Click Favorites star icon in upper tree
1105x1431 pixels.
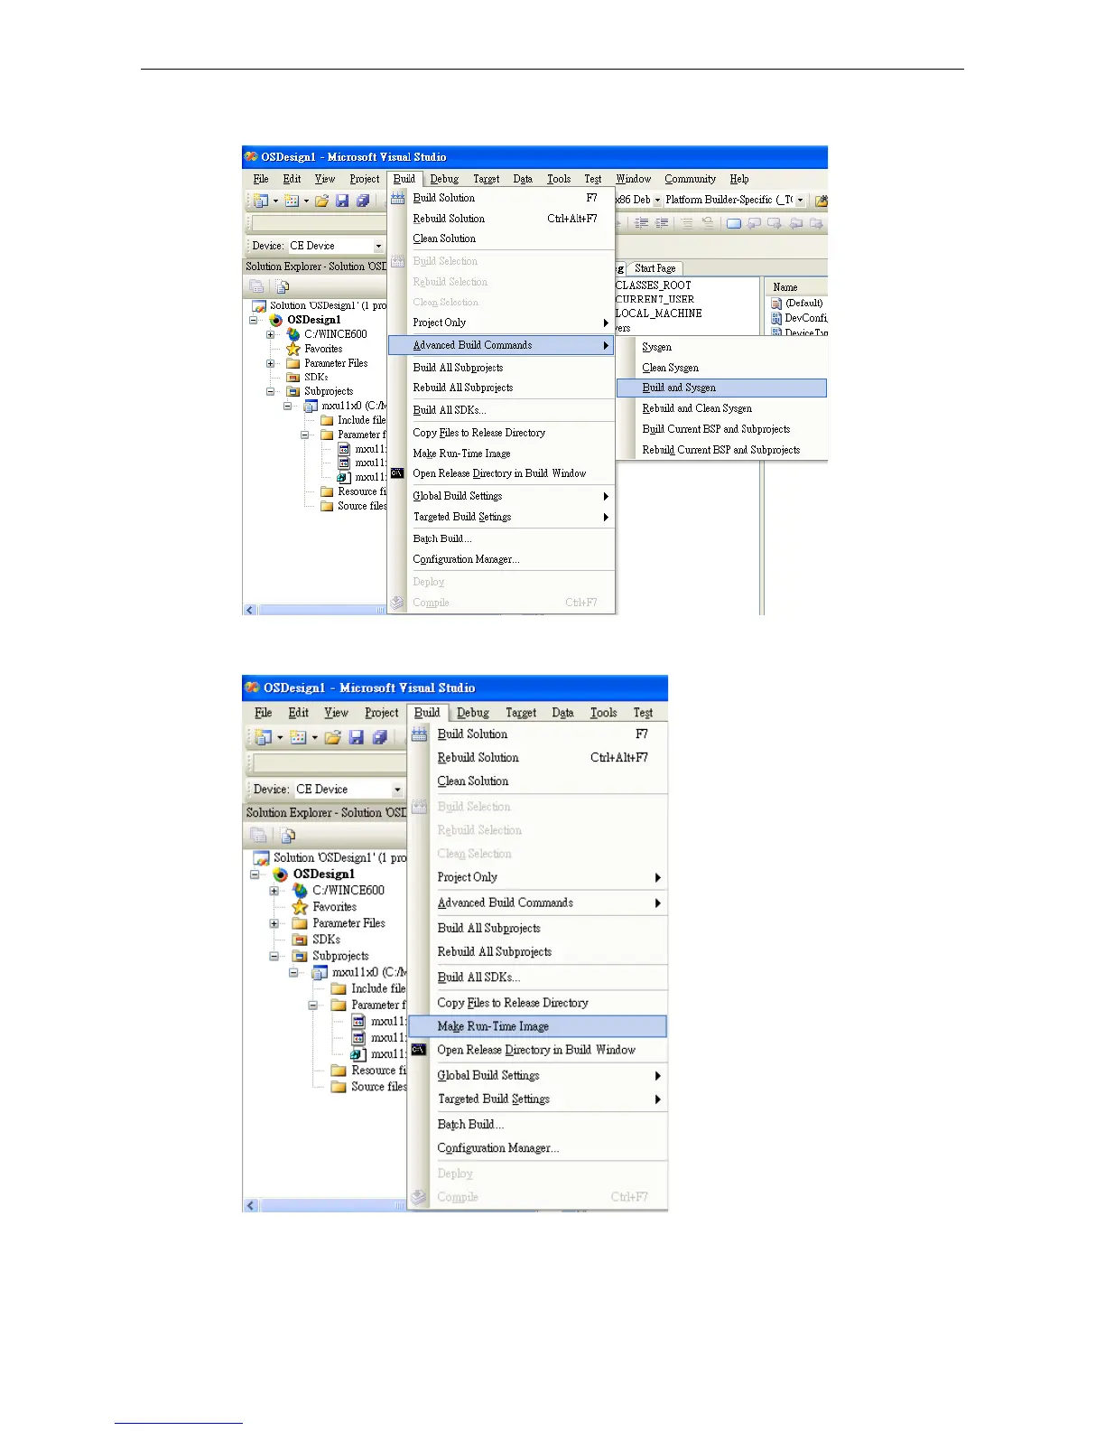(x=292, y=349)
